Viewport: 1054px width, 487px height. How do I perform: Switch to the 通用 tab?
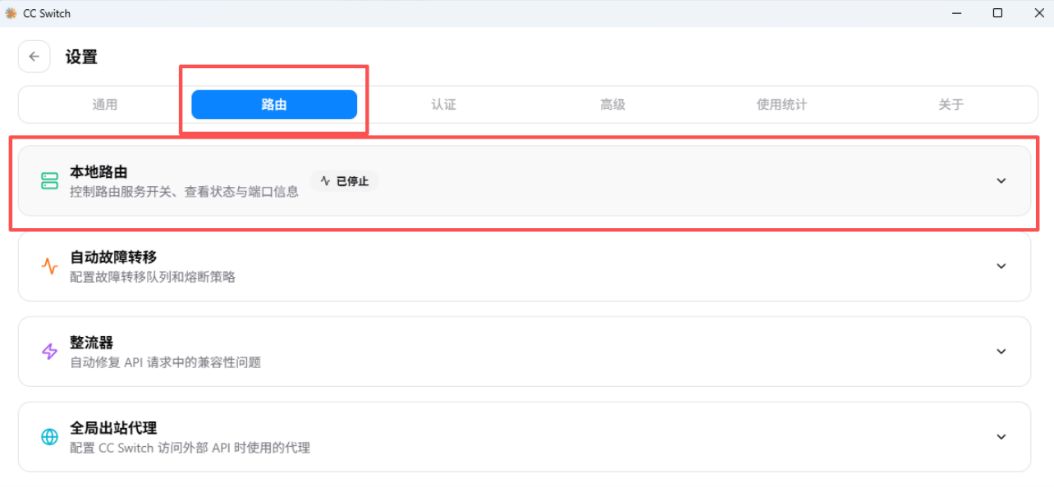105,104
